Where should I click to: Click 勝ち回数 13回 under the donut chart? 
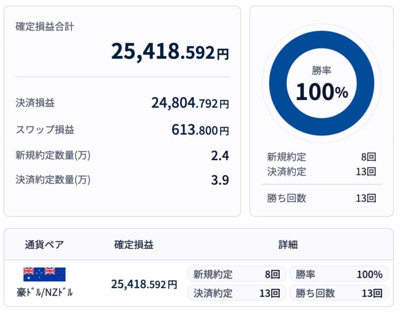click(321, 198)
